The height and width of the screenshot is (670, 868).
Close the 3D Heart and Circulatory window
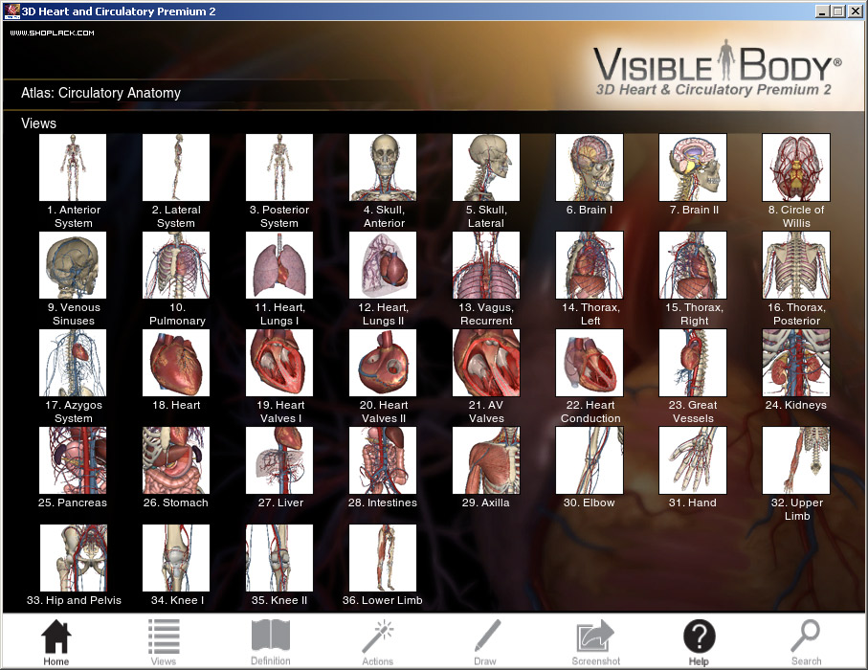coord(855,11)
